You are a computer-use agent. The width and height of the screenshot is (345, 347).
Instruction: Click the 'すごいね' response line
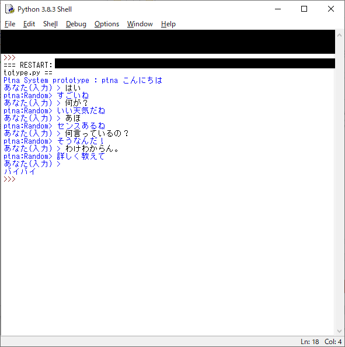point(46,96)
